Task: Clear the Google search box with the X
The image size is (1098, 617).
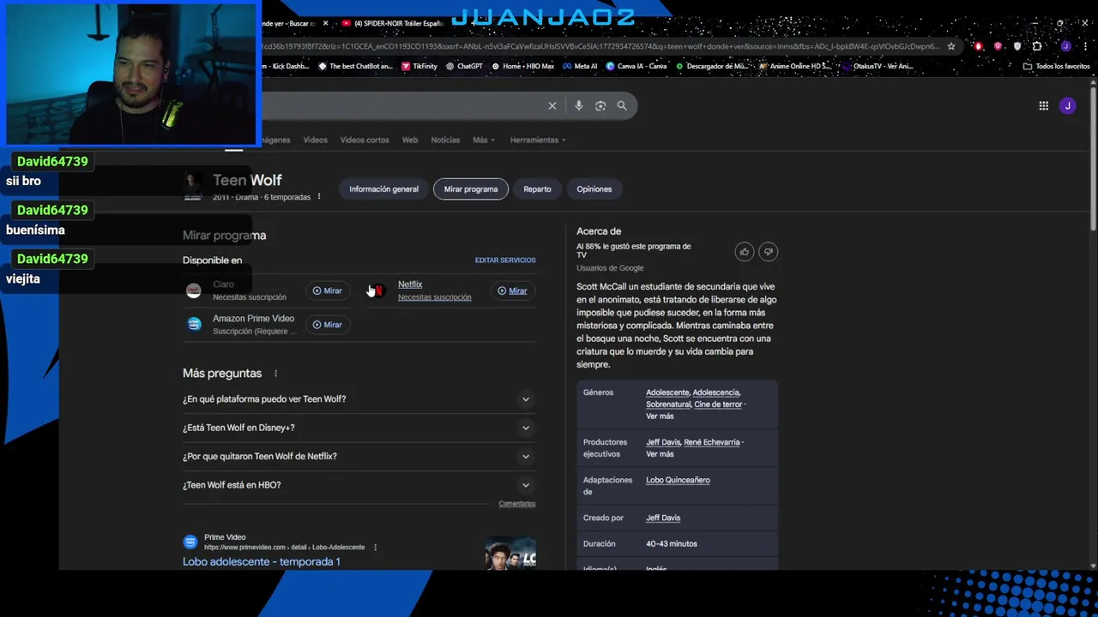Action: (x=552, y=105)
